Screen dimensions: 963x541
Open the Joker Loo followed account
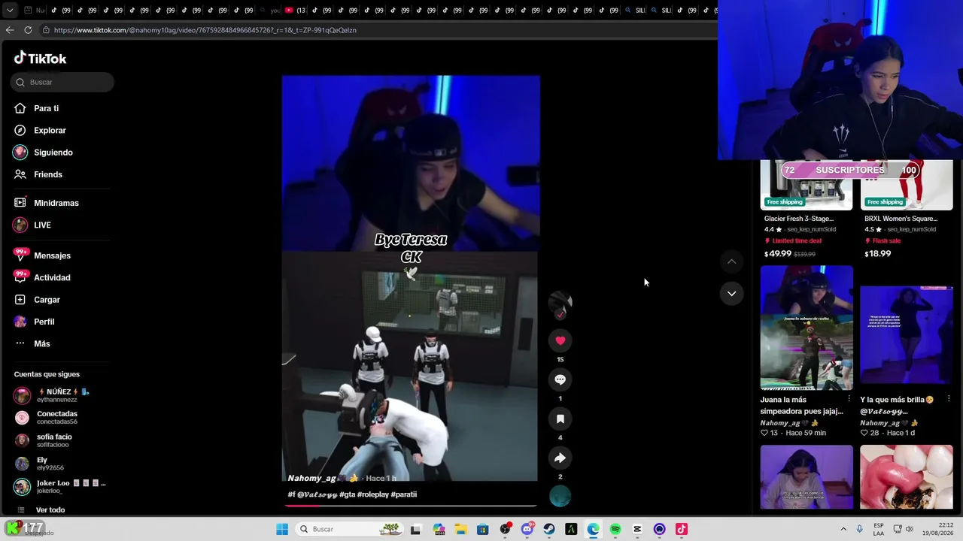(x=60, y=486)
